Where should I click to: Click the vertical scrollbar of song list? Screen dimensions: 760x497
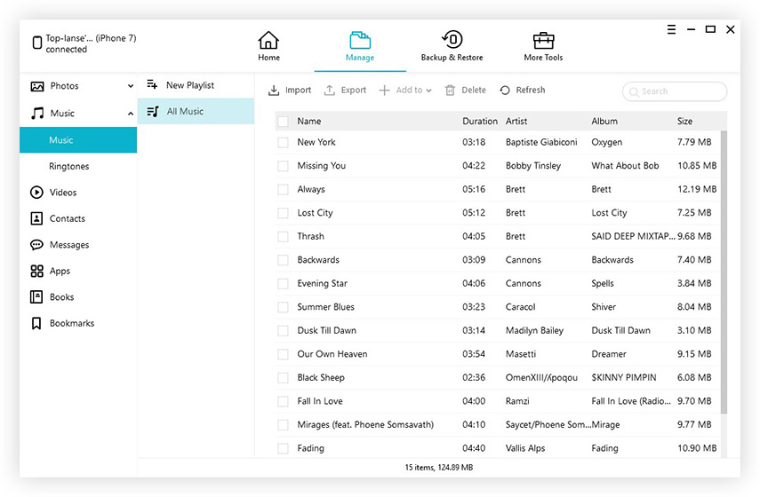tap(724, 272)
